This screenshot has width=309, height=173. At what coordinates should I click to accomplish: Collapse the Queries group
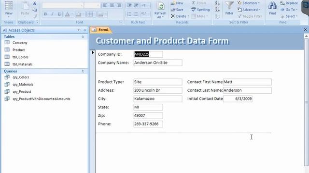coord(83,71)
